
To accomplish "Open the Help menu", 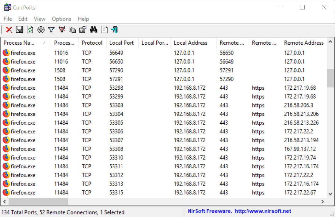I will [x=83, y=19].
